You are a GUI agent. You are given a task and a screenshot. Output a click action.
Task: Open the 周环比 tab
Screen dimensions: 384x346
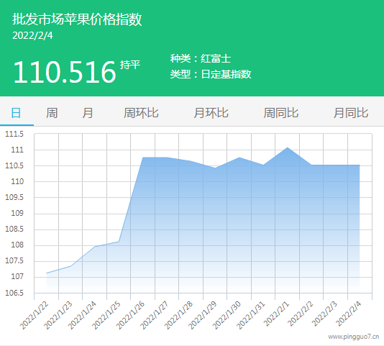(141, 113)
